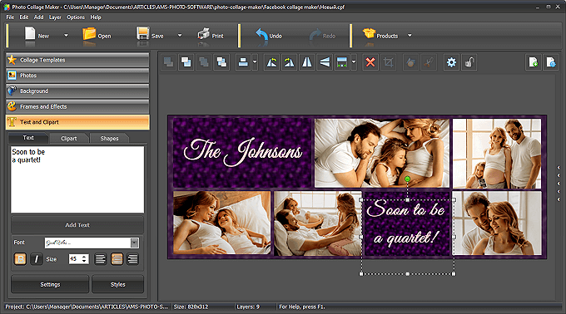Bring selected layer forward one step
566x314 pixels.
(x=221, y=62)
